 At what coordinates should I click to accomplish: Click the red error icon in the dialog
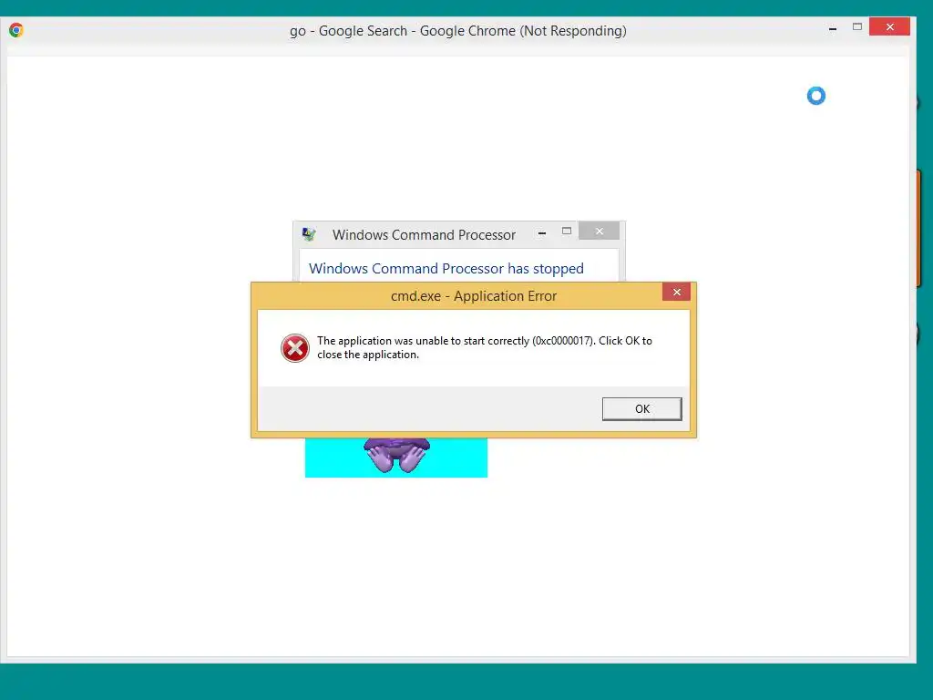294,348
